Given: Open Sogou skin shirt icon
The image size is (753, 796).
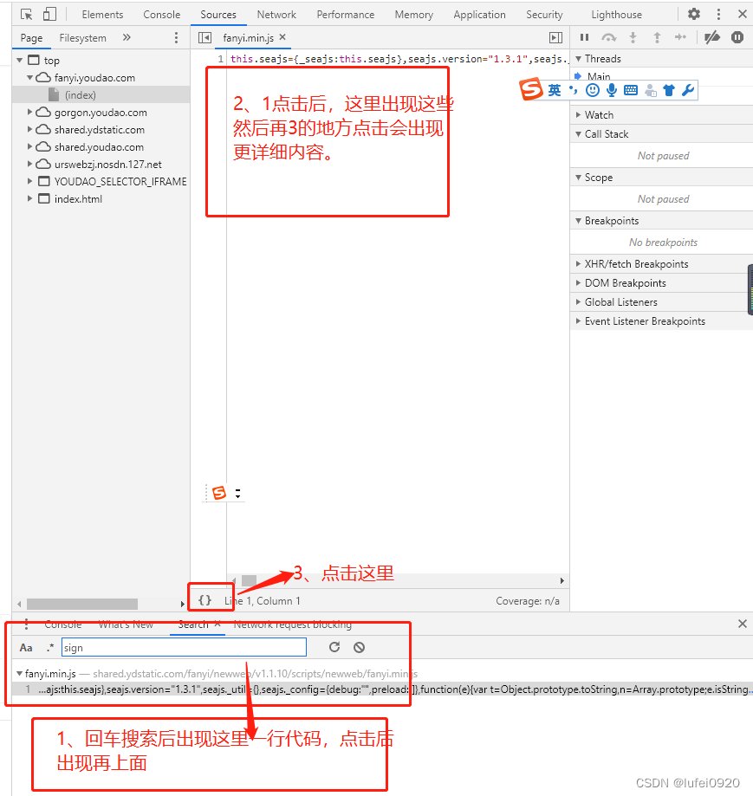Looking at the screenshot, I should point(669,90).
